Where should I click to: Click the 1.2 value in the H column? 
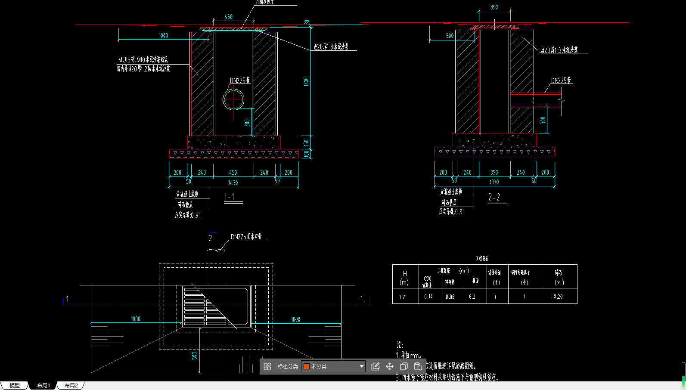click(x=402, y=297)
